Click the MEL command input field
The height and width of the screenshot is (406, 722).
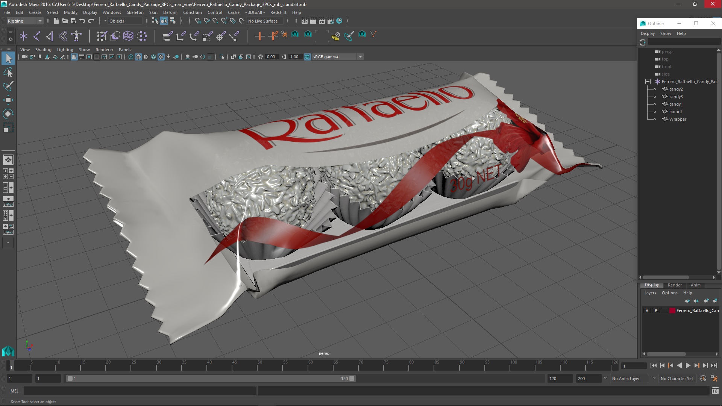[x=139, y=391]
